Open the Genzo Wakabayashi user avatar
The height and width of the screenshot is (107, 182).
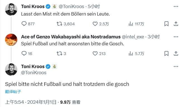pos(11,39)
